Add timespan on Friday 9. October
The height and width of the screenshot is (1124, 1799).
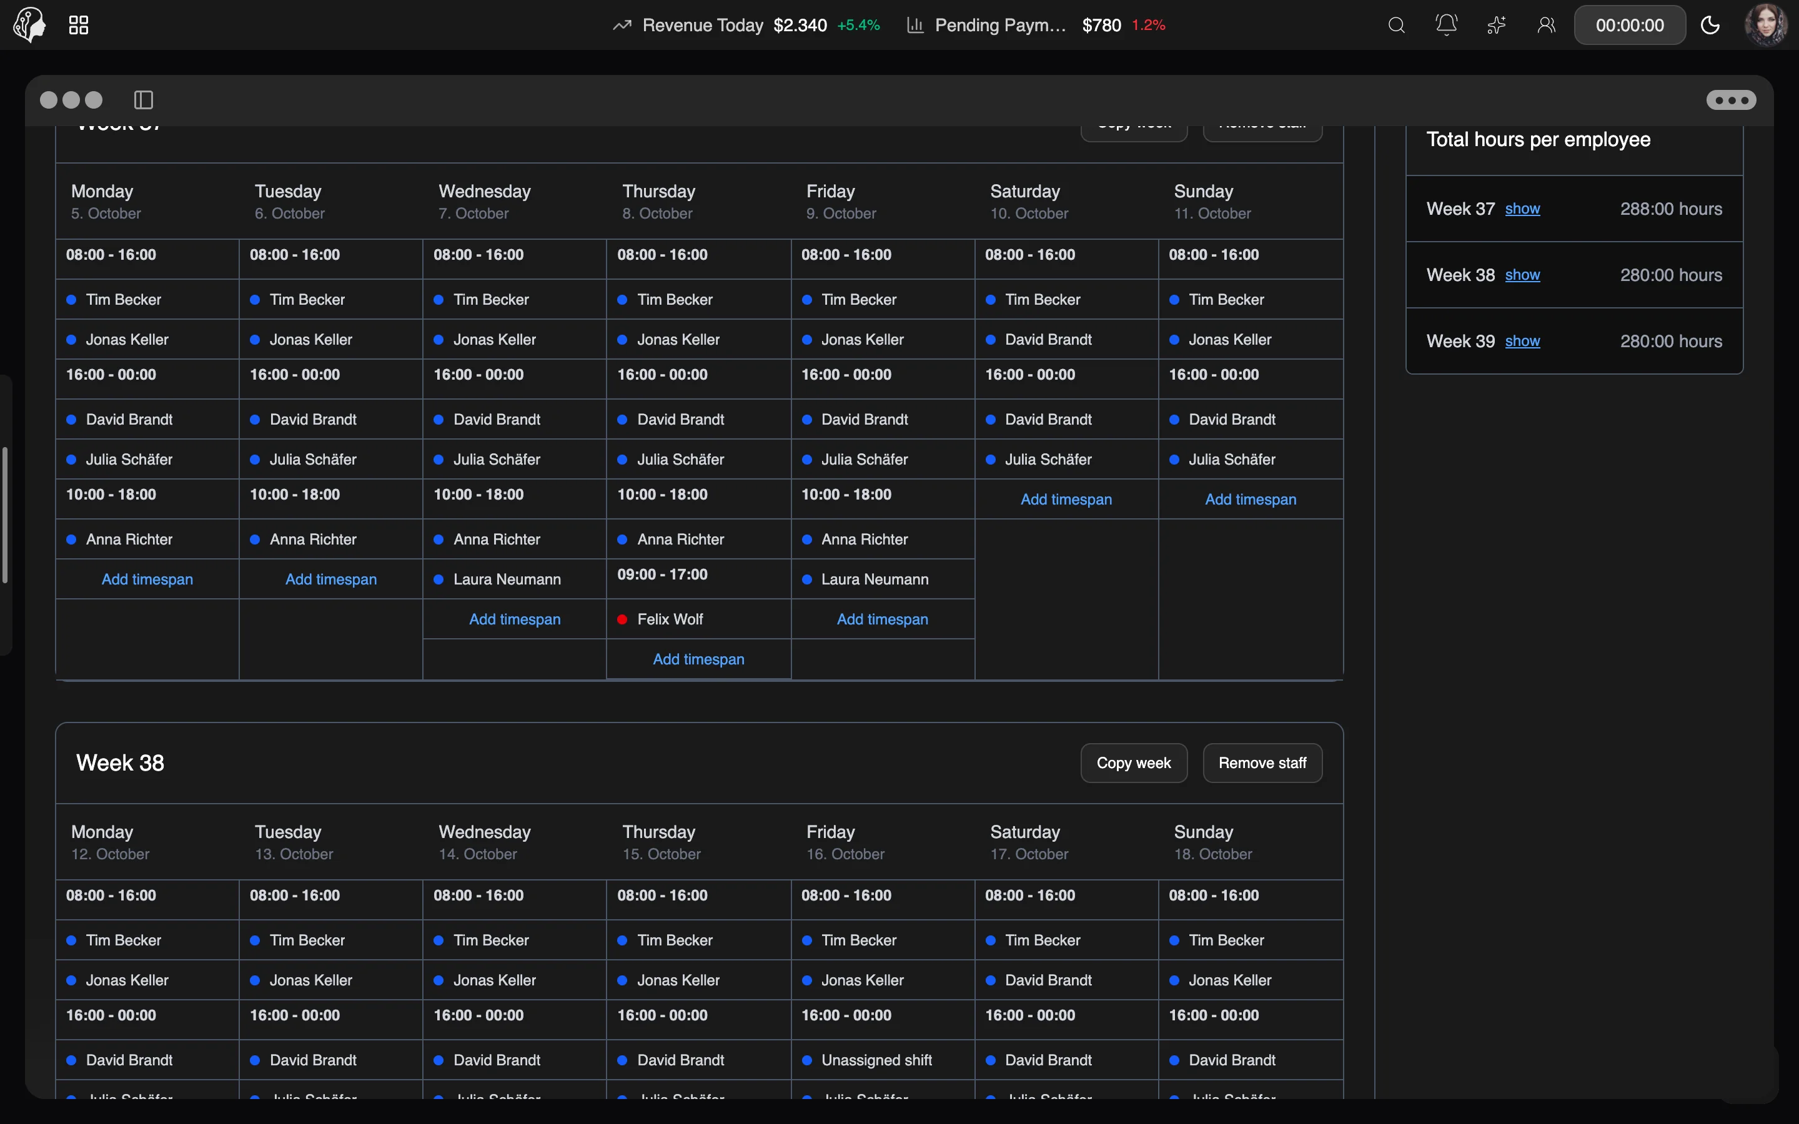pos(883,619)
